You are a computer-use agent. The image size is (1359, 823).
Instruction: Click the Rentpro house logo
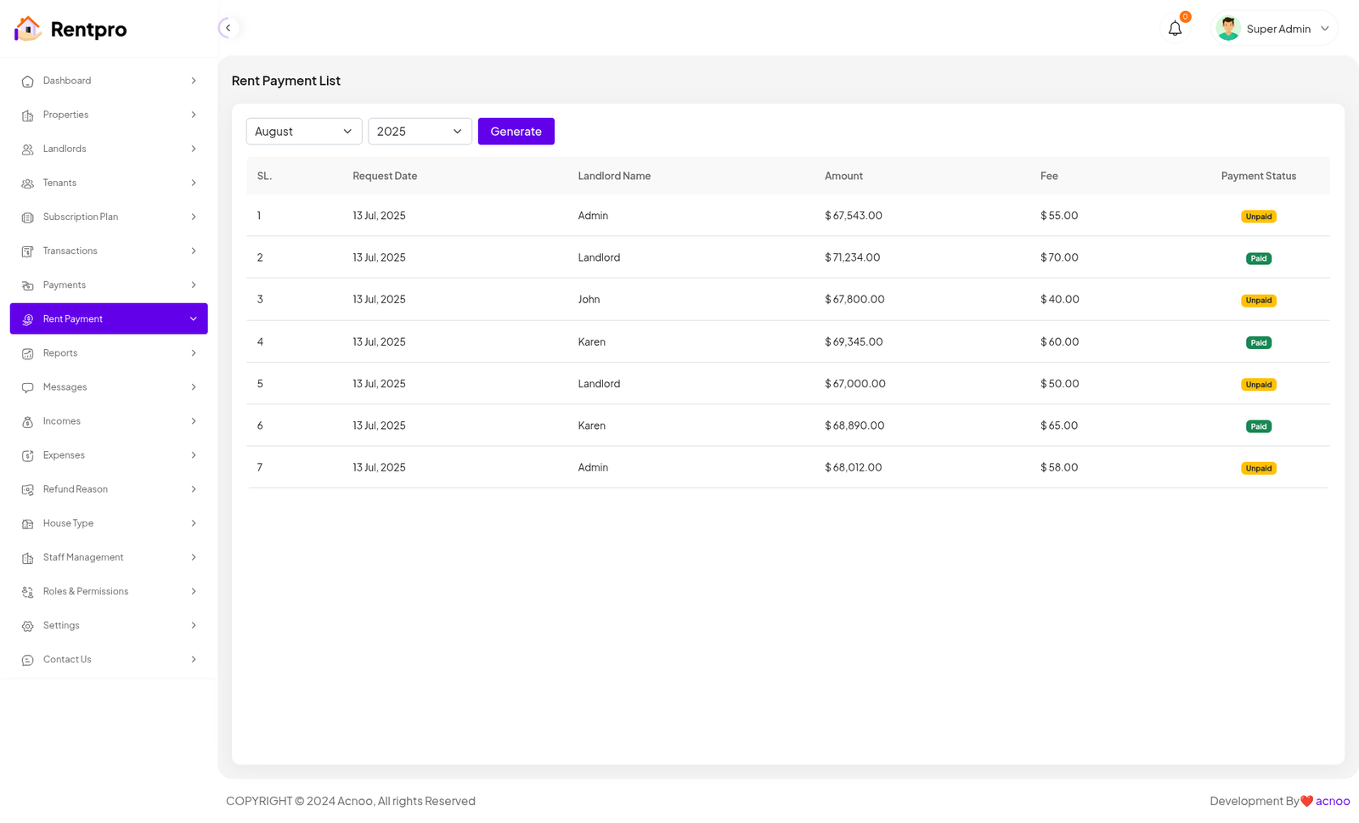click(x=27, y=29)
